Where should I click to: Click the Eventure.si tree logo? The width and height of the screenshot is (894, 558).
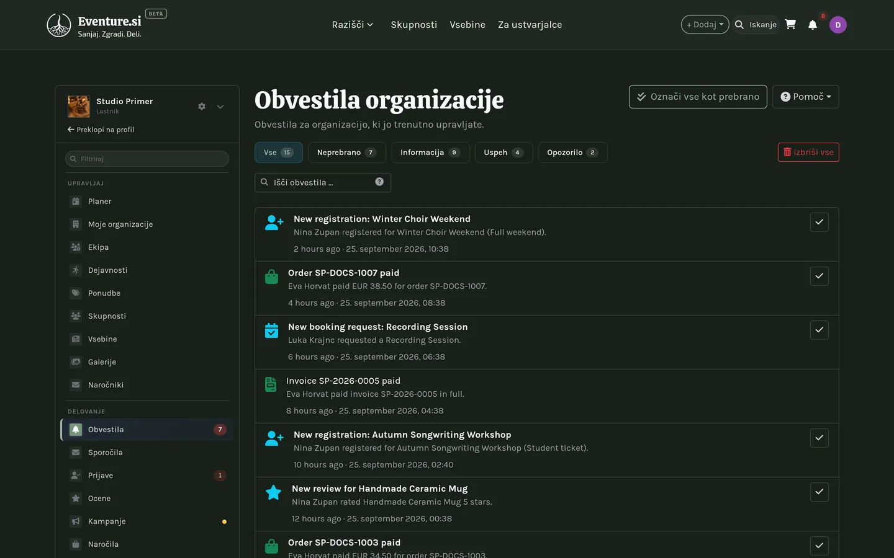[59, 25]
